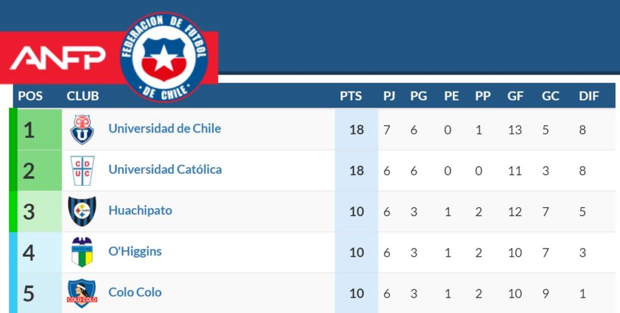Select the position 1 cell

pyautogui.click(x=29, y=130)
